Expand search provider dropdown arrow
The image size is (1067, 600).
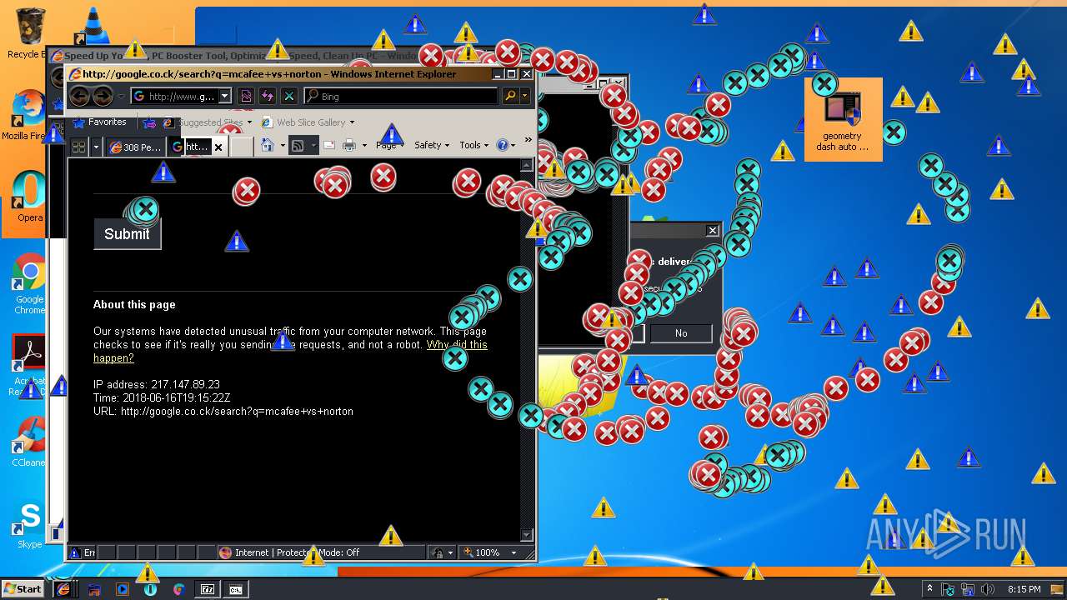pos(524,96)
